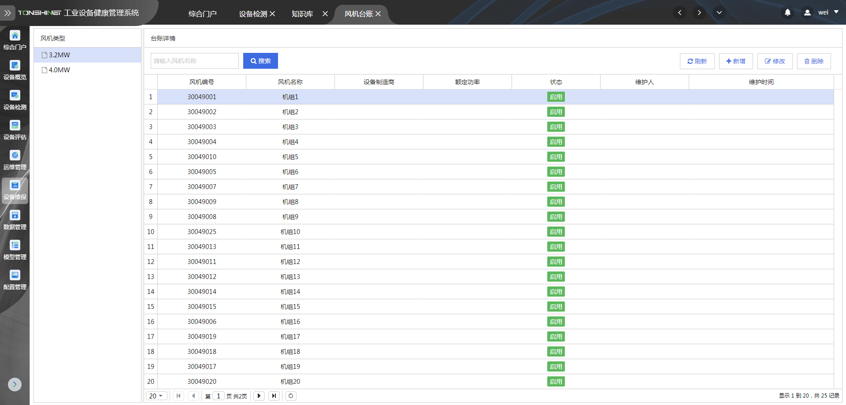Open the wei user account dropdown
Screen dimensions: 846x405
(x=822, y=13)
